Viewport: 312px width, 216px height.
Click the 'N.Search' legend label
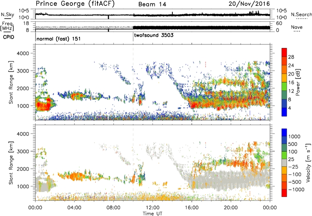coord(301,14)
